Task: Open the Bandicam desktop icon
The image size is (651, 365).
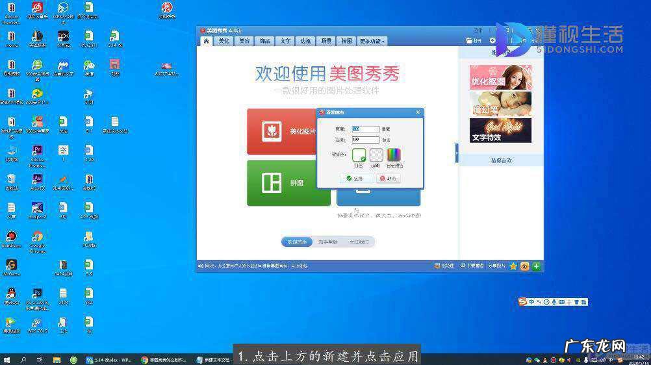Action: pos(11,239)
